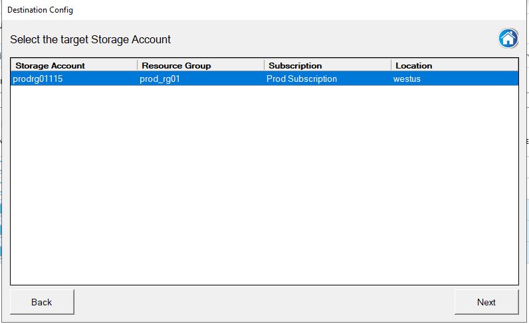The height and width of the screenshot is (324, 529).
Task: Click empty footer space between Back and Next
Action: 264,302
